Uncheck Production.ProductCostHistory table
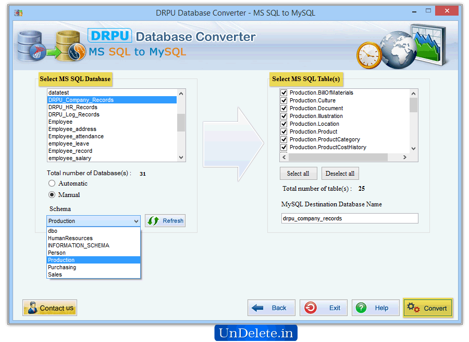 pyautogui.click(x=284, y=147)
